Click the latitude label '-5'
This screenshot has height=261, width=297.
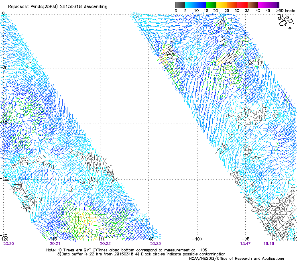click(4, 68)
